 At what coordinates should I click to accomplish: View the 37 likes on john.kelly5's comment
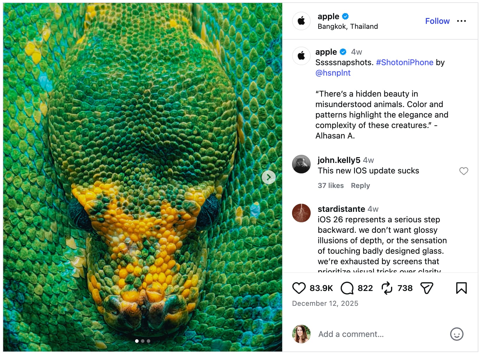coord(330,185)
